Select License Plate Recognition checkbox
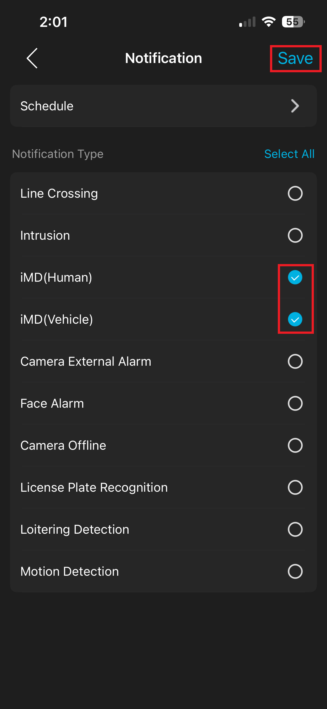 295,488
